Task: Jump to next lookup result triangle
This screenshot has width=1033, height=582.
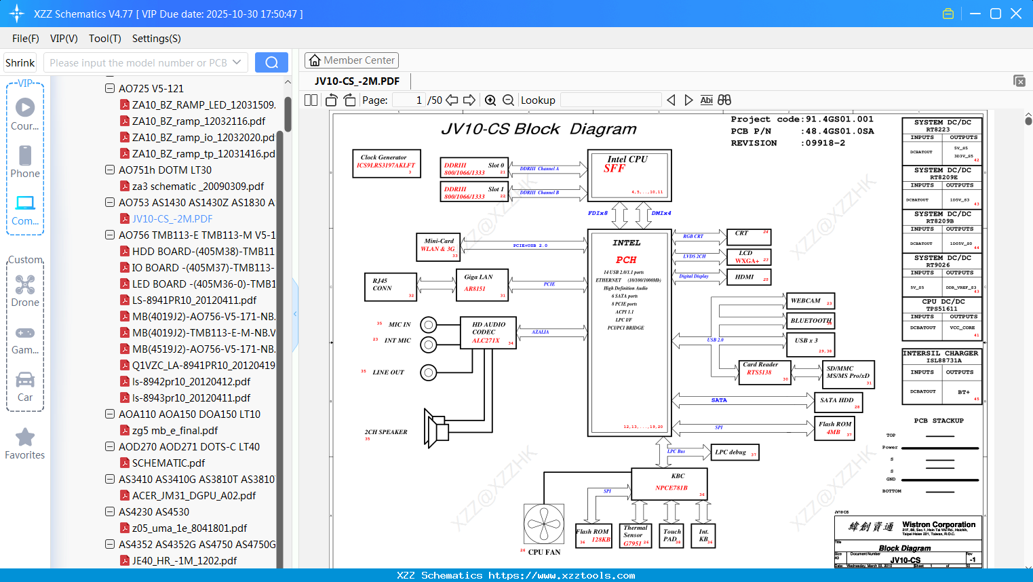Action: coord(688,100)
